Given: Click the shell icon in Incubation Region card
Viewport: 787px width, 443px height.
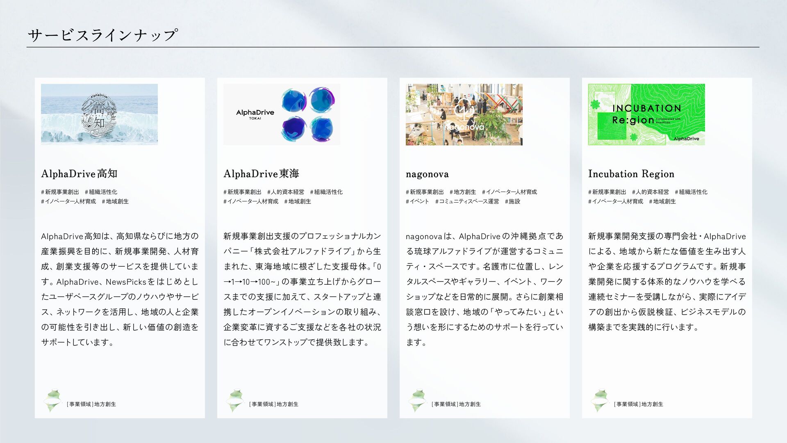Looking at the screenshot, I should pos(600,401).
